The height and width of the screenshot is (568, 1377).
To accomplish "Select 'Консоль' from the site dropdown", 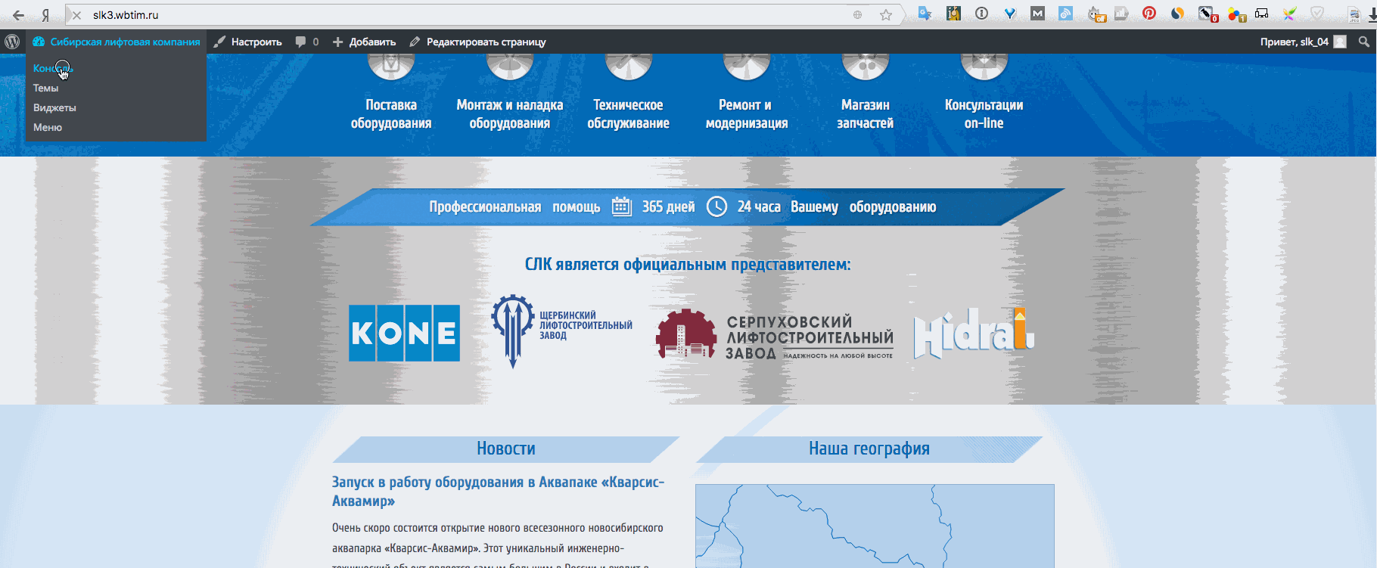I will coord(116,68).
